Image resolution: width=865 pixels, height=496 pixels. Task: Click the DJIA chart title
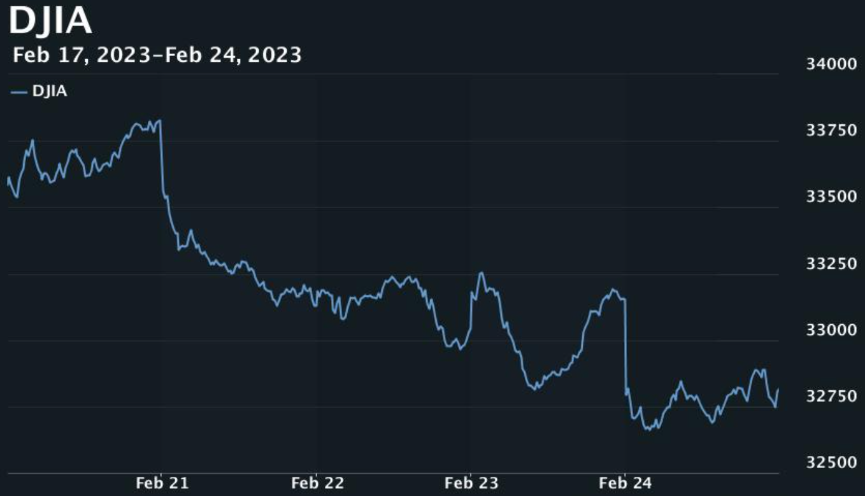[x=50, y=20]
